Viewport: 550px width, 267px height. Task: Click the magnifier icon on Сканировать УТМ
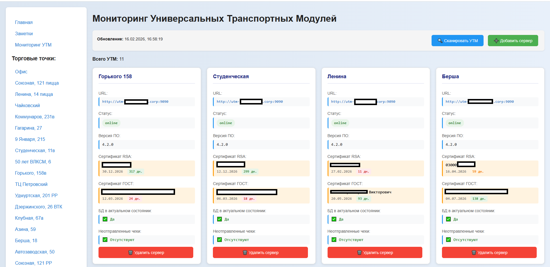click(440, 41)
